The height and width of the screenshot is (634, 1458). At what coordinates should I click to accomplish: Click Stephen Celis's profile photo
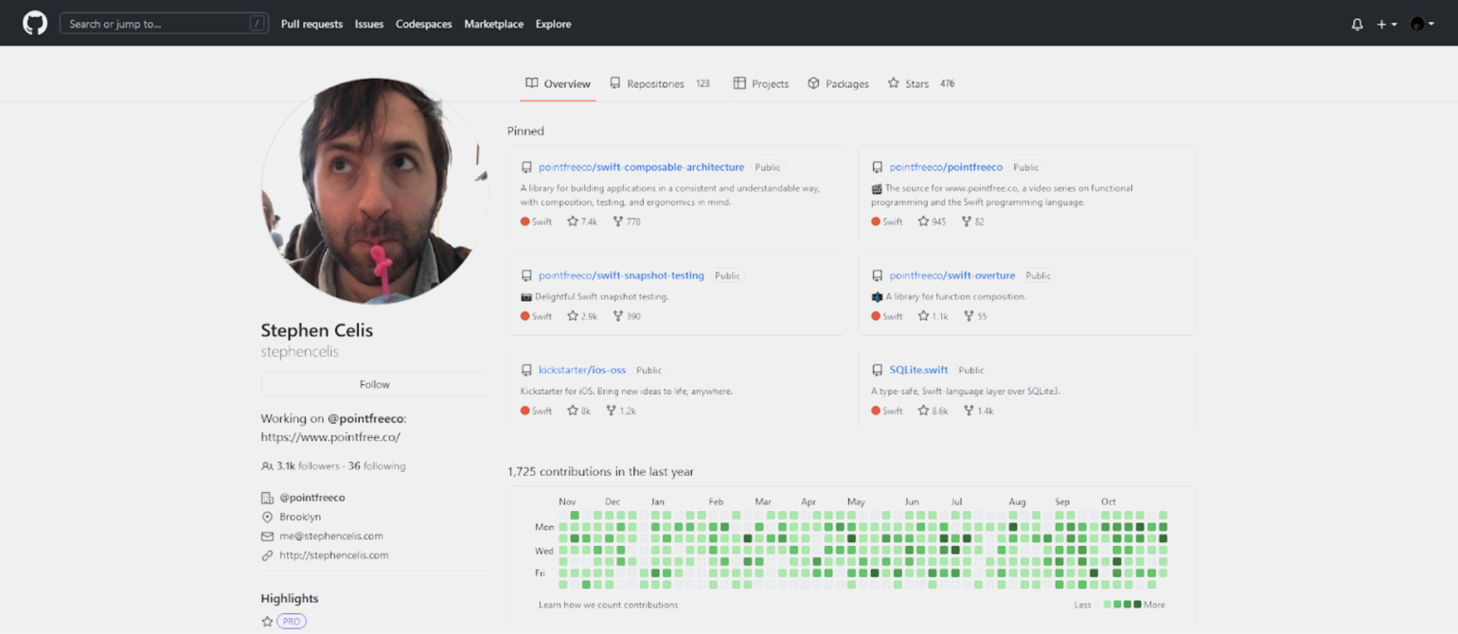[375, 191]
